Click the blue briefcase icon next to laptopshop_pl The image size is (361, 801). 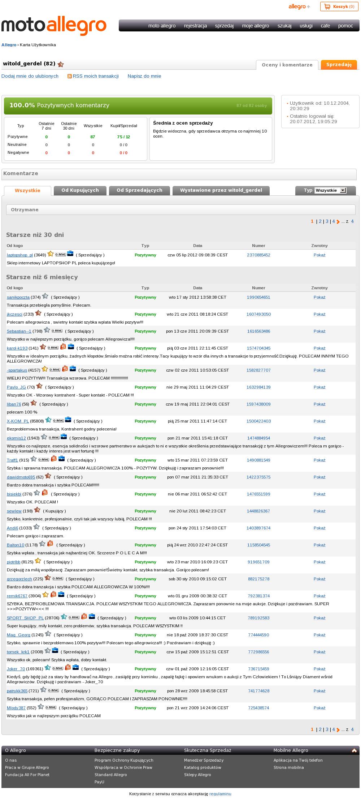[x=70, y=254]
